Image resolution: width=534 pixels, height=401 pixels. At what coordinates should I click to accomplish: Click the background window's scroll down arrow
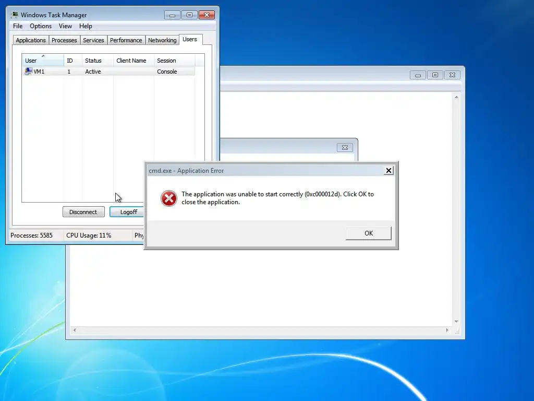[456, 322]
